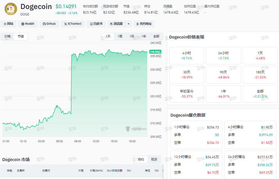
Task: Sort table by 排名 column header
Action: 10,171
